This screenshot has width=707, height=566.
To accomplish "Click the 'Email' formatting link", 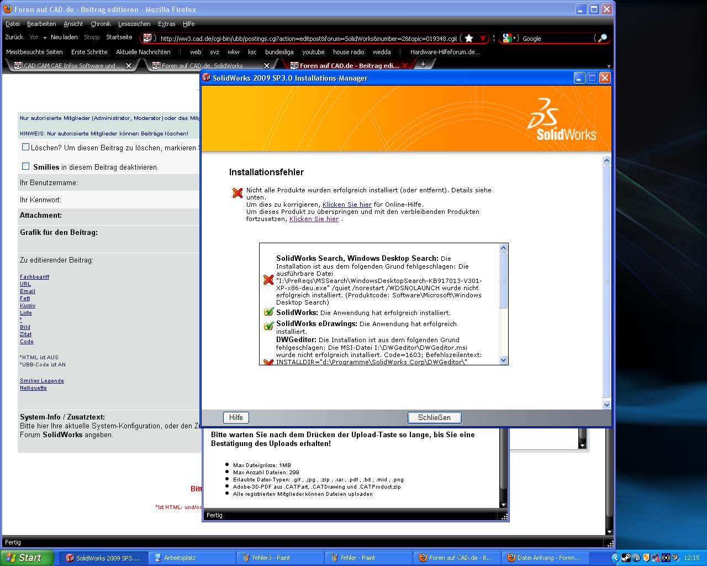I will (28, 291).
